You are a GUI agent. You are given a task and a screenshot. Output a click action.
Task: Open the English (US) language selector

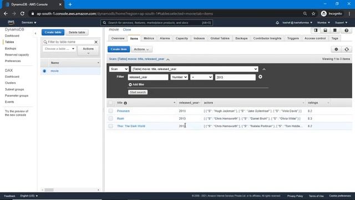[x=29, y=196]
